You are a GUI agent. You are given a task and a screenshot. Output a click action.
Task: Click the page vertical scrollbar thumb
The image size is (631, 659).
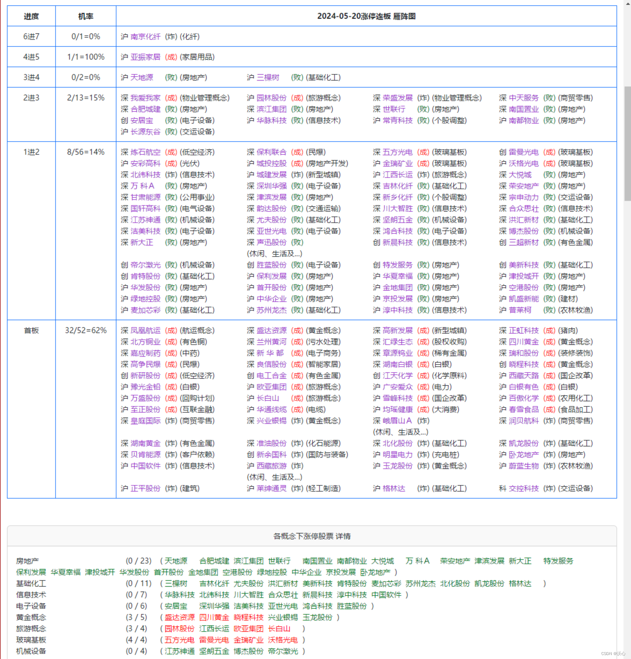click(627, 143)
